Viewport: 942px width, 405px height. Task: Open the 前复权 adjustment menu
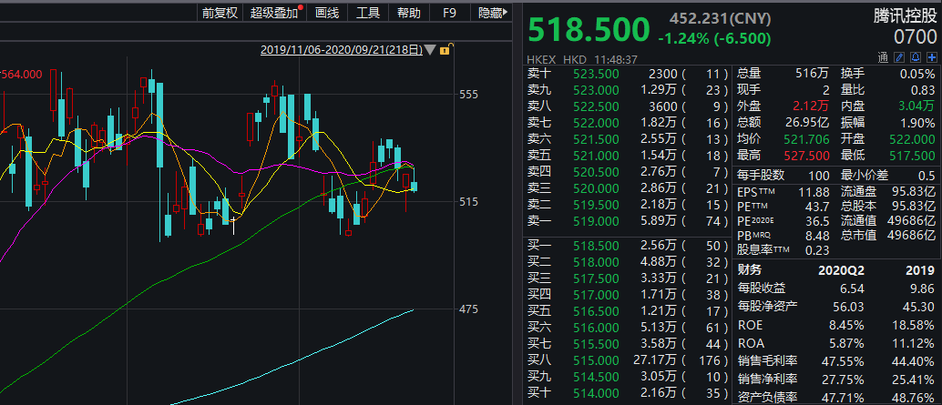click(220, 14)
